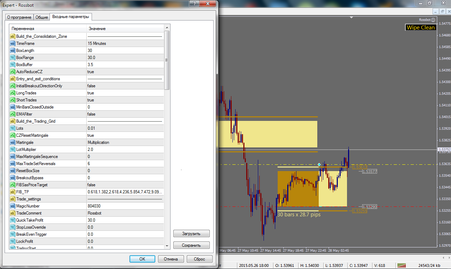This screenshot has width=451, height=269.
Task: Click the boolean icon beside EMAFilter
Action: (13, 114)
